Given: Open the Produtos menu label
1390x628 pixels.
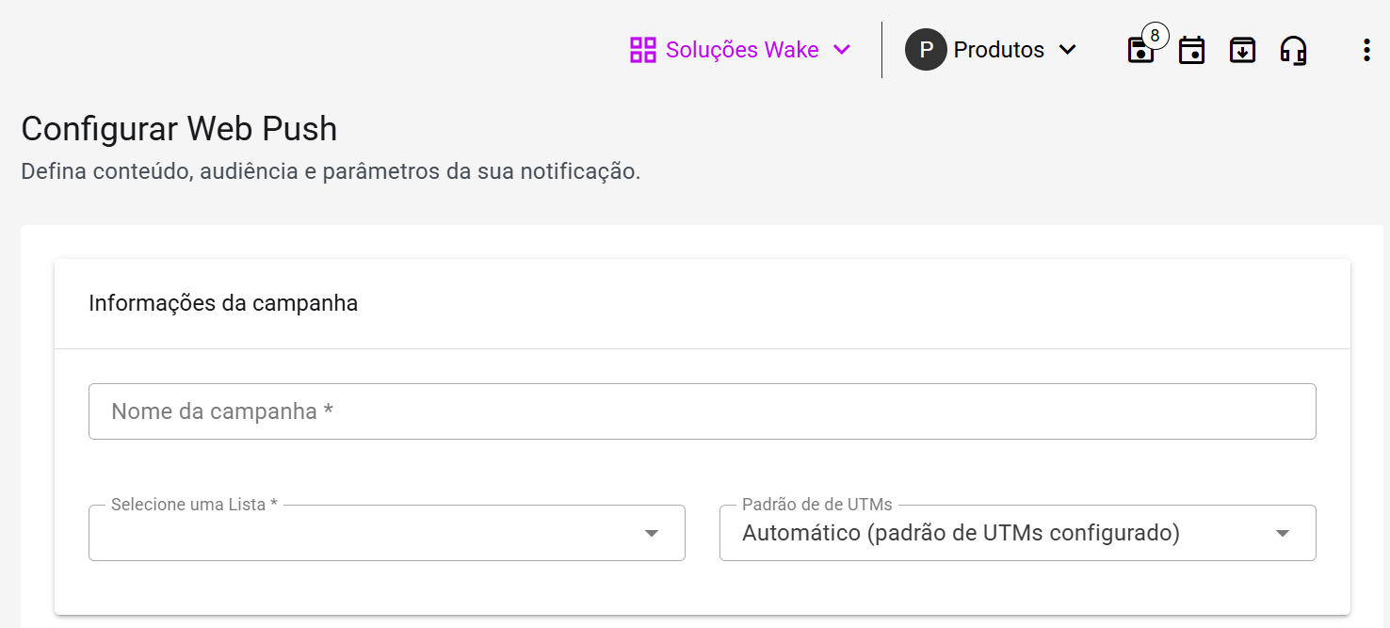Looking at the screenshot, I should [x=998, y=50].
